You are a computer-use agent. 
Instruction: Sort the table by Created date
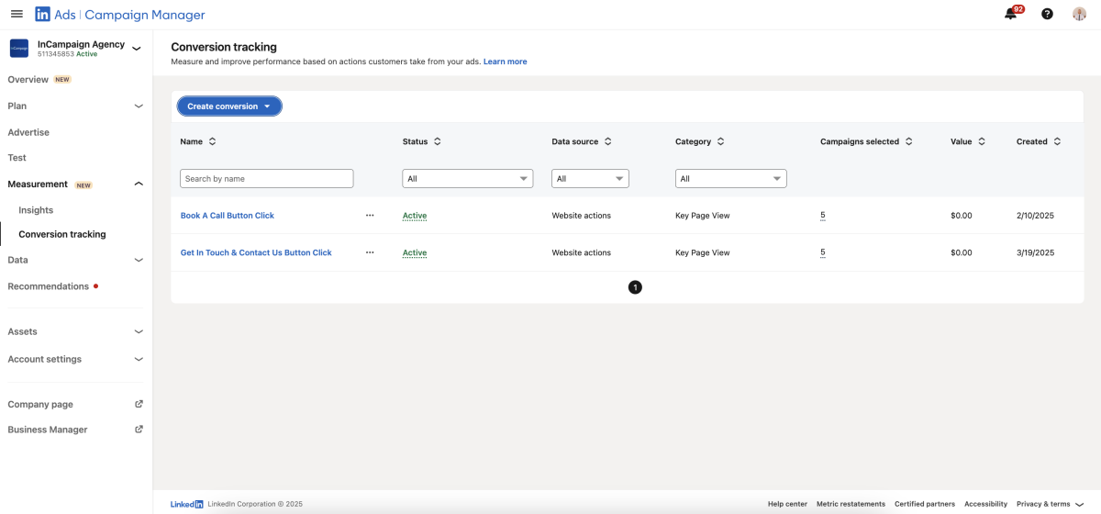pyautogui.click(x=1057, y=141)
